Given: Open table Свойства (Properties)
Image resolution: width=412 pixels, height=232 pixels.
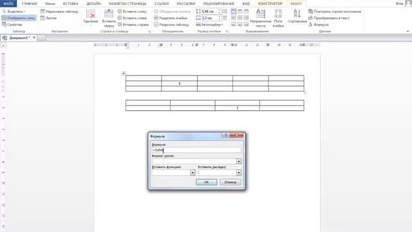Looking at the screenshot, I should pos(12,24).
